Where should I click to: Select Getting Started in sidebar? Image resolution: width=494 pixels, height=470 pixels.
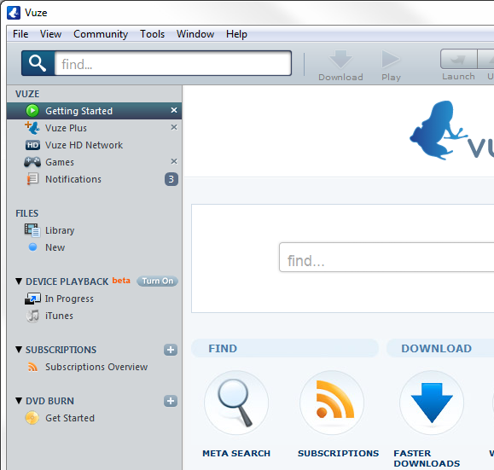pyautogui.click(x=94, y=111)
